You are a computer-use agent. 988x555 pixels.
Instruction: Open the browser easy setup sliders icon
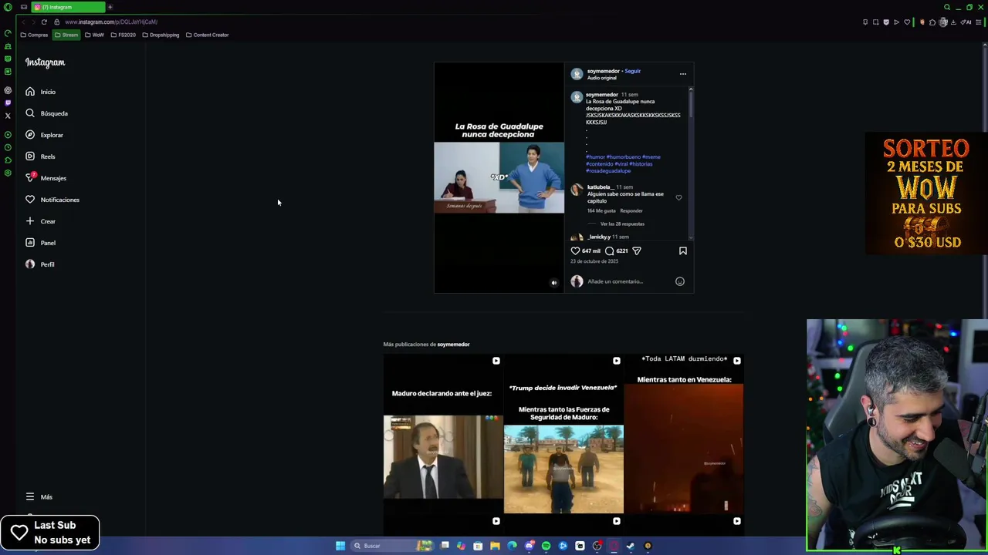[979, 22]
